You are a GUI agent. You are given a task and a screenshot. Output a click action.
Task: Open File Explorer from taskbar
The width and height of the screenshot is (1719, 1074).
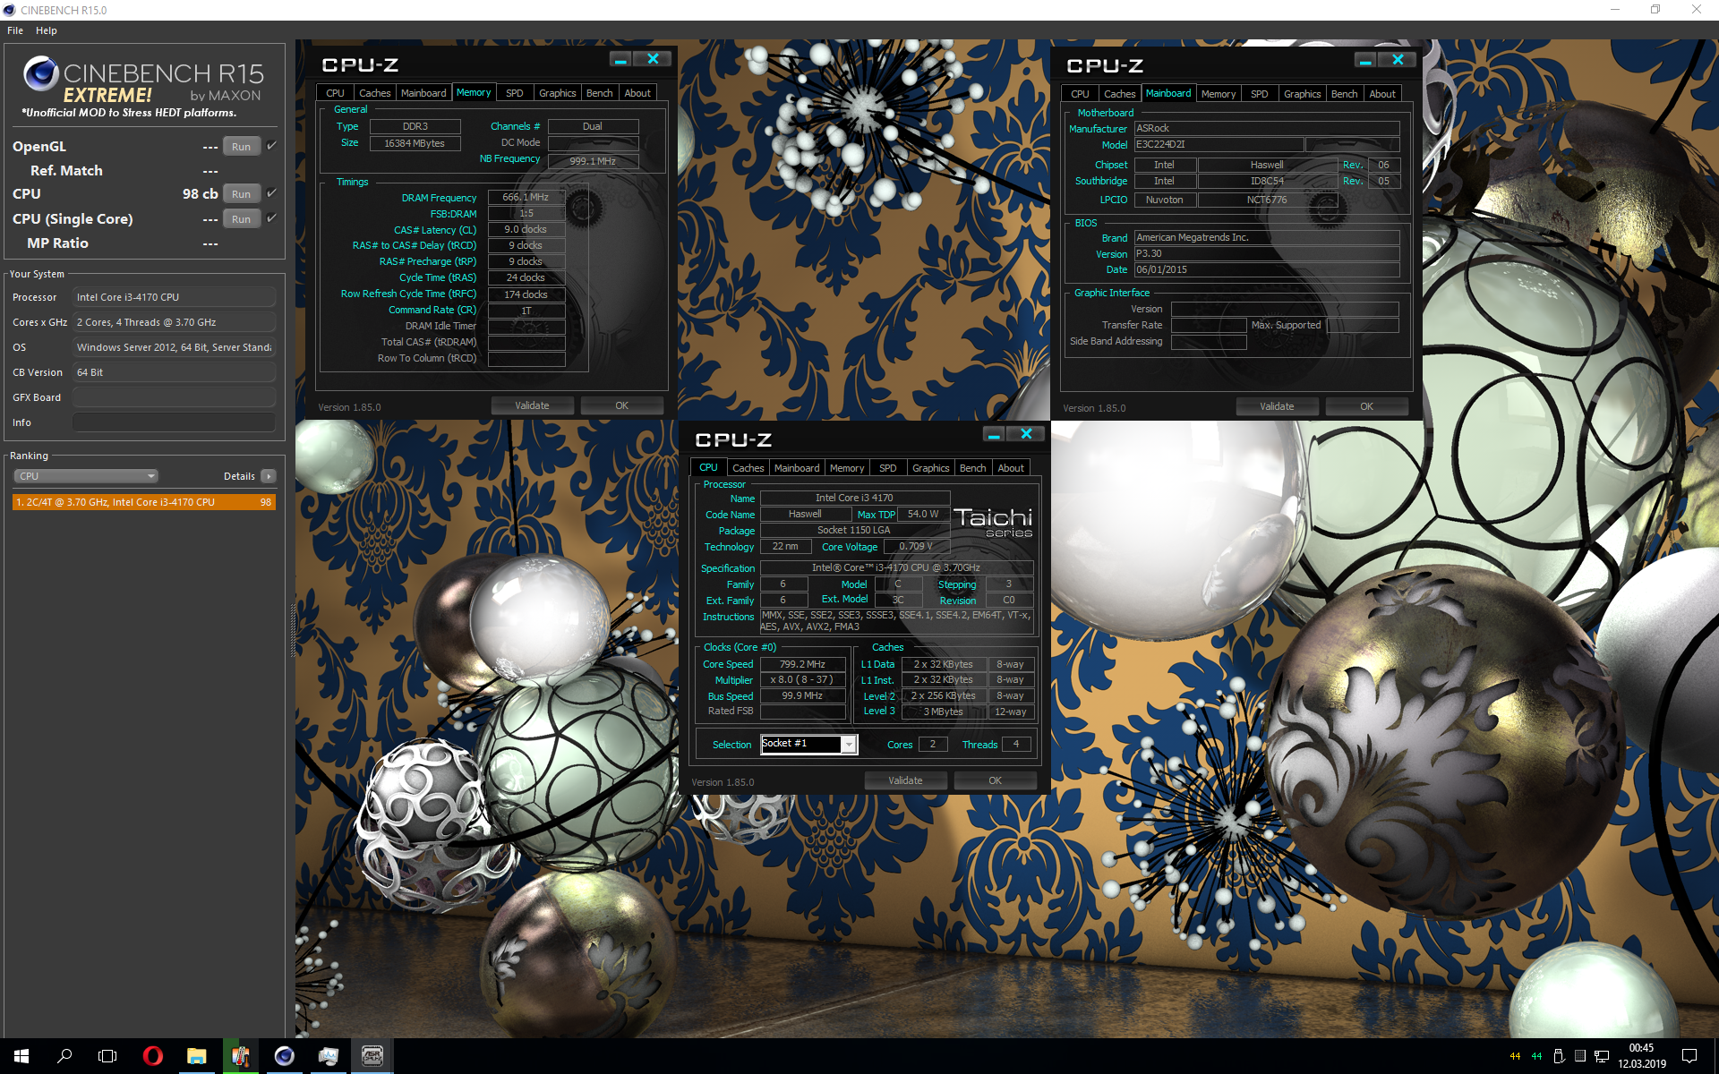[196, 1056]
